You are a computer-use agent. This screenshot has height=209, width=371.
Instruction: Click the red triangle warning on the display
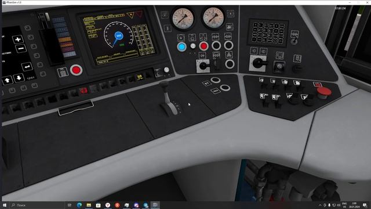click(x=139, y=14)
